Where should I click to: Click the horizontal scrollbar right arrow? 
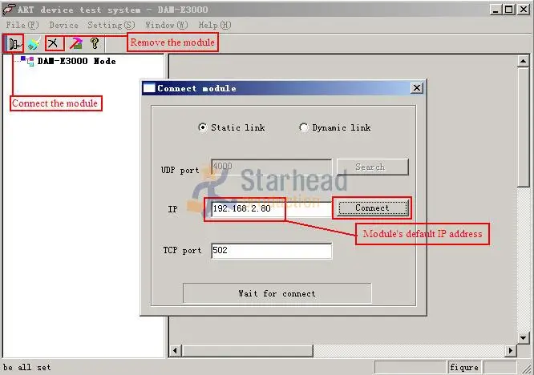coord(510,350)
